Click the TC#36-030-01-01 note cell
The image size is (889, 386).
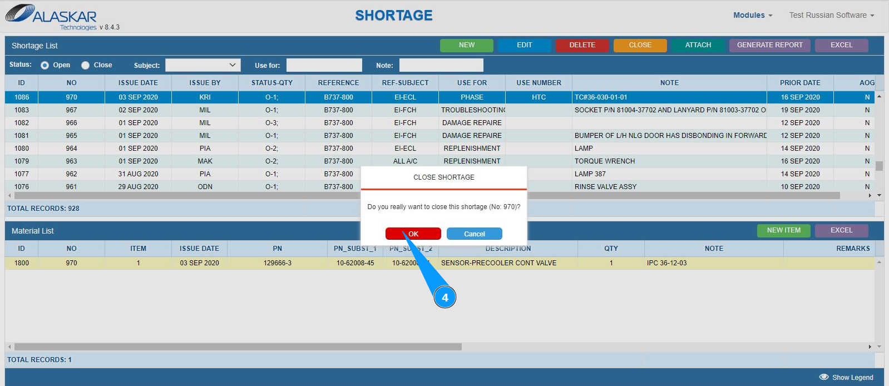point(669,97)
